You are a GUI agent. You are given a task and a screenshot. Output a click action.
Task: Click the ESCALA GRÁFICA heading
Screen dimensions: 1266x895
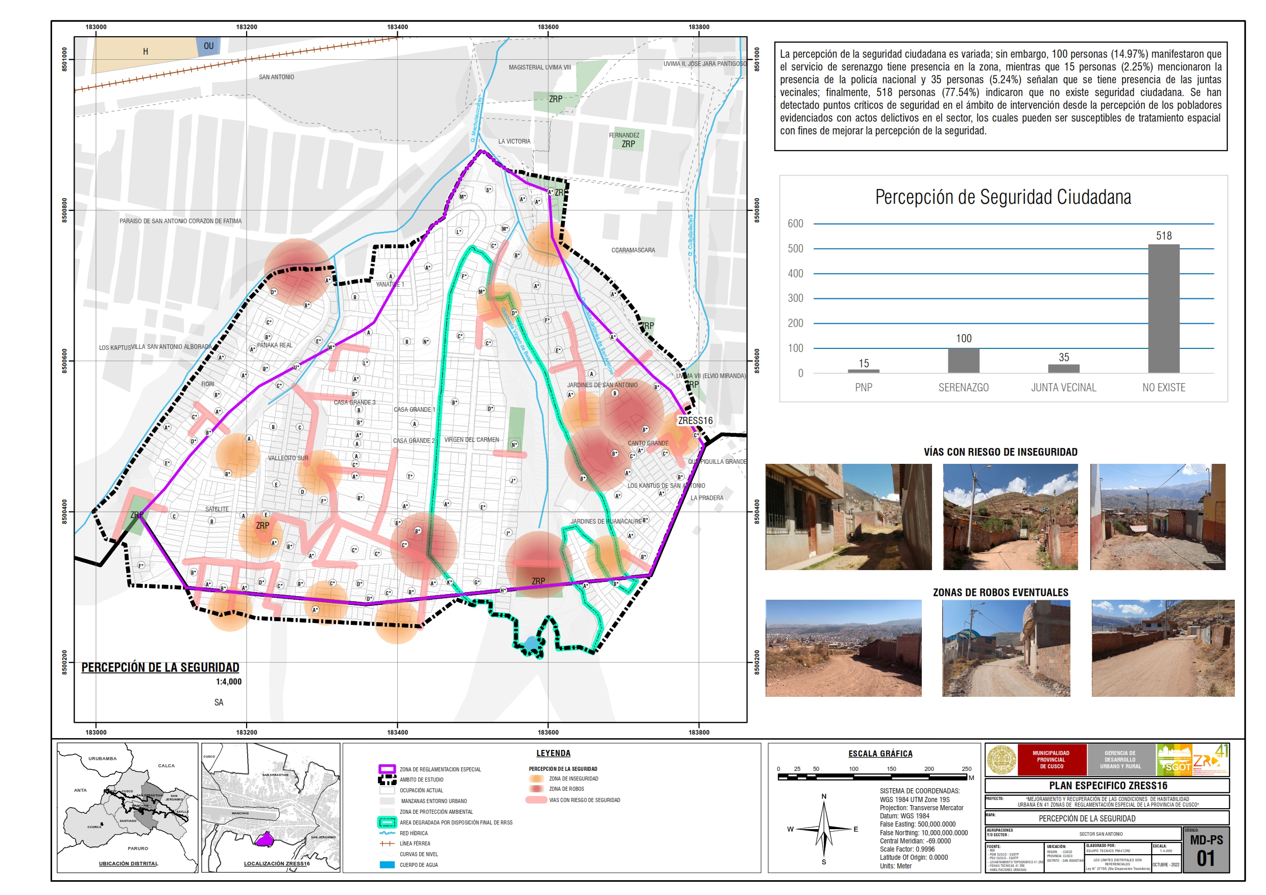coord(880,753)
